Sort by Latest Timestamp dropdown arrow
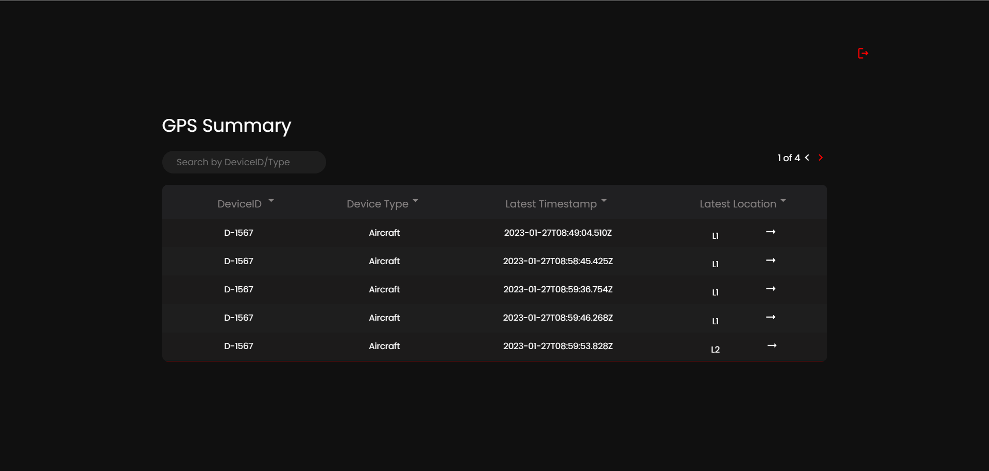This screenshot has height=471, width=989. point(604,201)
